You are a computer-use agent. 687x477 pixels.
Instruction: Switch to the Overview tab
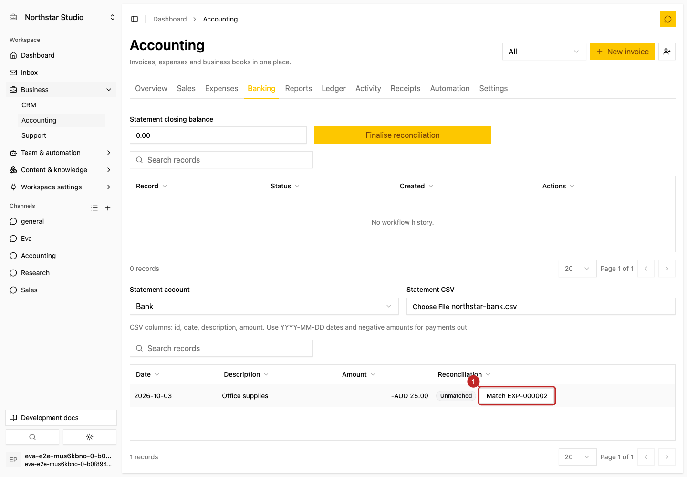click(x=151, y=89)
